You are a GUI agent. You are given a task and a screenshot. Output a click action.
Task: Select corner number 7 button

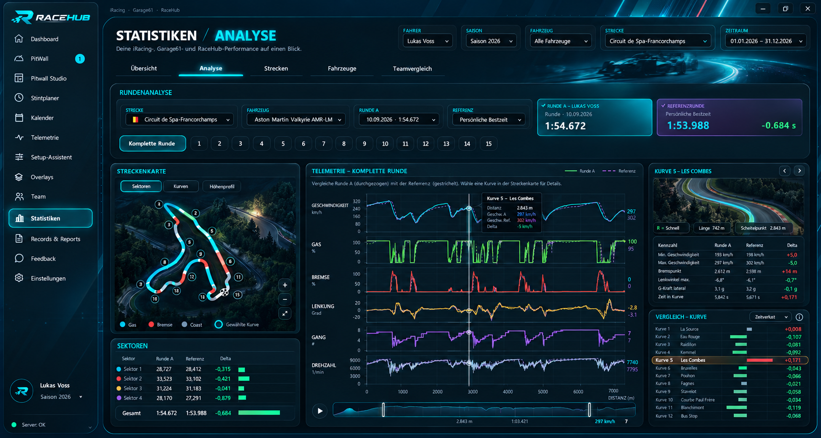coord(324,143)
